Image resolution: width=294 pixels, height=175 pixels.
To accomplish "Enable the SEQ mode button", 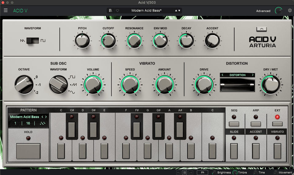I will coord(234,124).
